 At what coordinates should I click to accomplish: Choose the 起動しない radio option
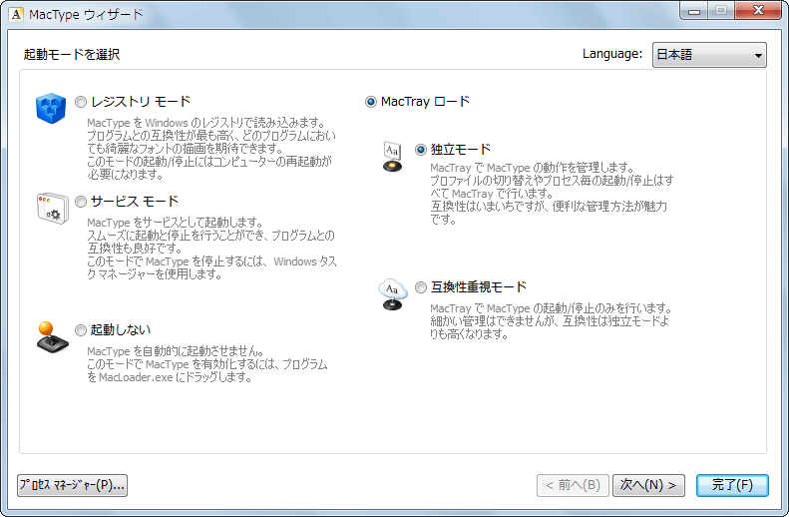81,330
